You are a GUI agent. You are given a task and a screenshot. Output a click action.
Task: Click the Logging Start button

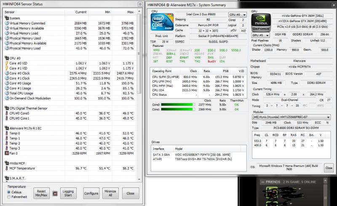click(68, 193)
